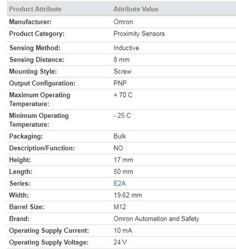The image size is (236, 249).
Task: Select the Omron manufacturer value
Action: pos(123,22)
